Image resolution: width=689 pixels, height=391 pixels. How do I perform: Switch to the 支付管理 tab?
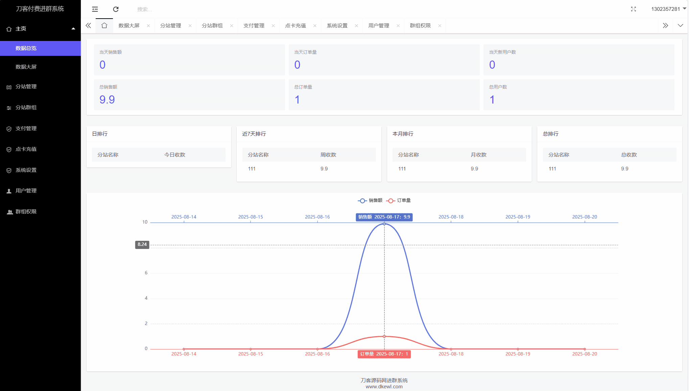(254, 26)
